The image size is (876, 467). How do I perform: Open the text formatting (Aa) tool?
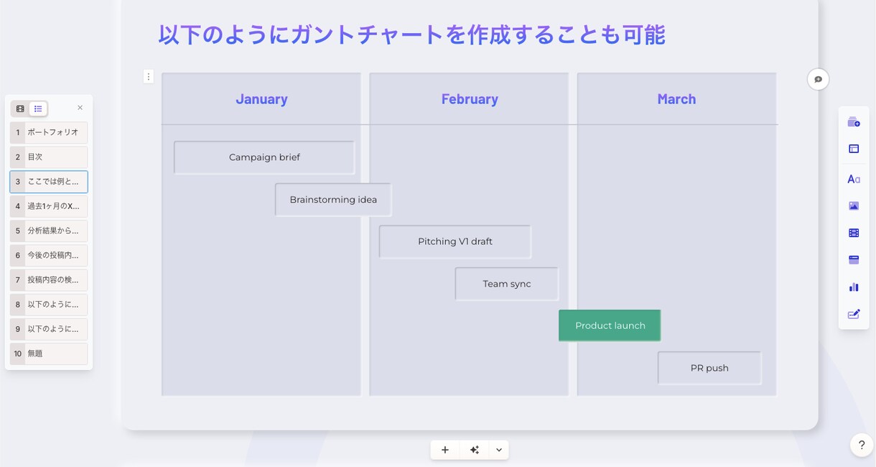click(854, 179)
